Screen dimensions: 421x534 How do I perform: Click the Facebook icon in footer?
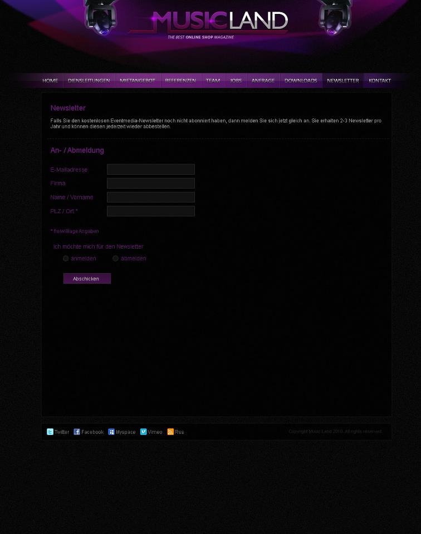coord(77,432)
